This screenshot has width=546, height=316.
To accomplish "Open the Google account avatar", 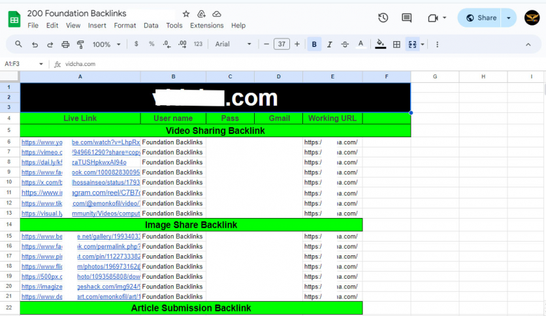I will (x=532, y=18).
